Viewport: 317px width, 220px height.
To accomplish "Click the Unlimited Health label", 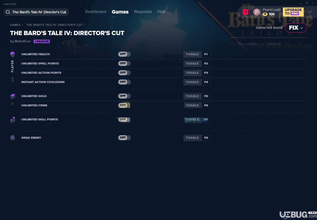I will tap(36, 54).
